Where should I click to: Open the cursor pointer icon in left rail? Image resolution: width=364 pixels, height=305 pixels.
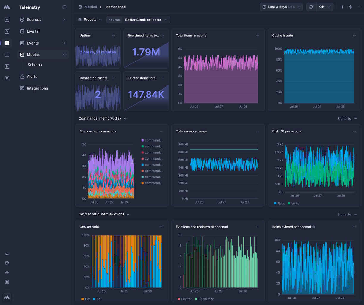pyautogui.click(x=7, y=66)
